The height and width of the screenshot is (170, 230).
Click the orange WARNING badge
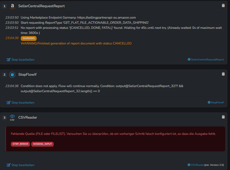29,38
